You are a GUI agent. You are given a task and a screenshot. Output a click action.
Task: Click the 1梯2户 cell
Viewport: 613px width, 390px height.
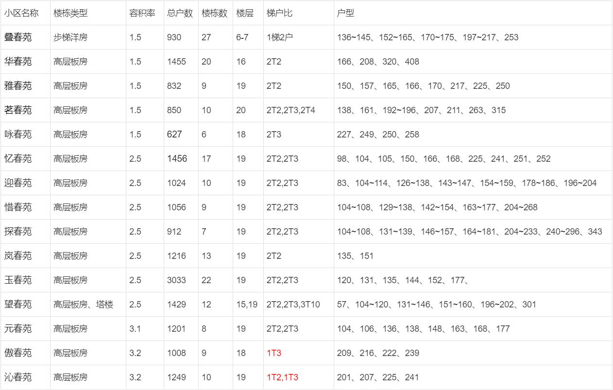(280, 37)
